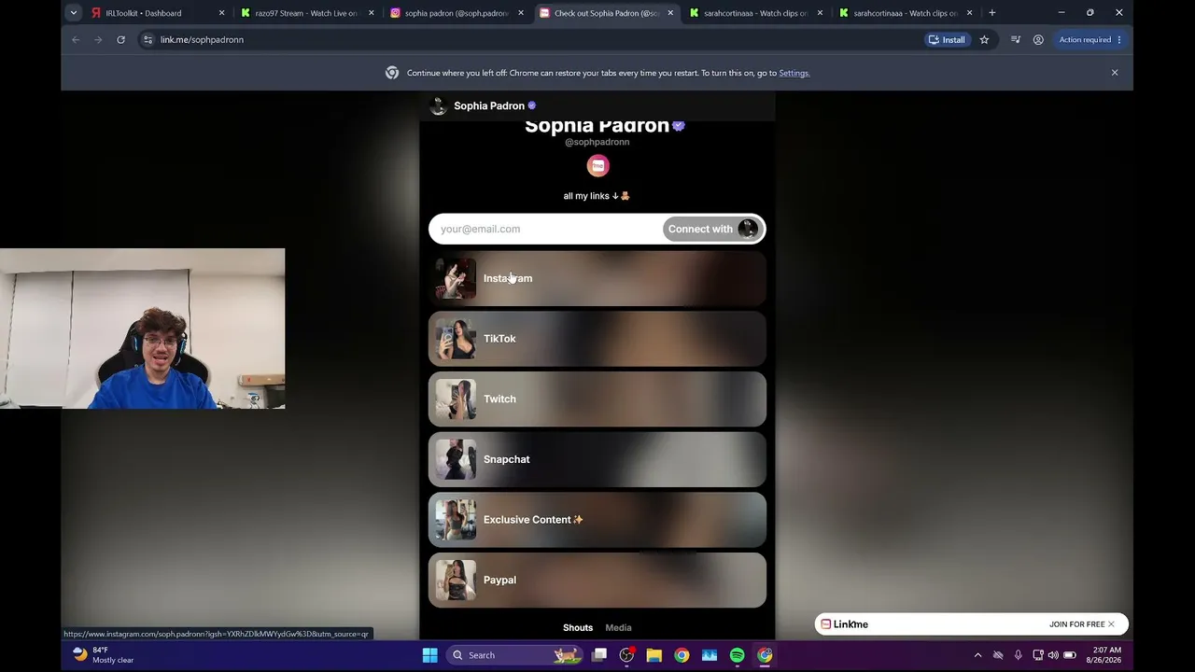
Task: Click the TikTok card thumbnail
Action: point(456,339)
